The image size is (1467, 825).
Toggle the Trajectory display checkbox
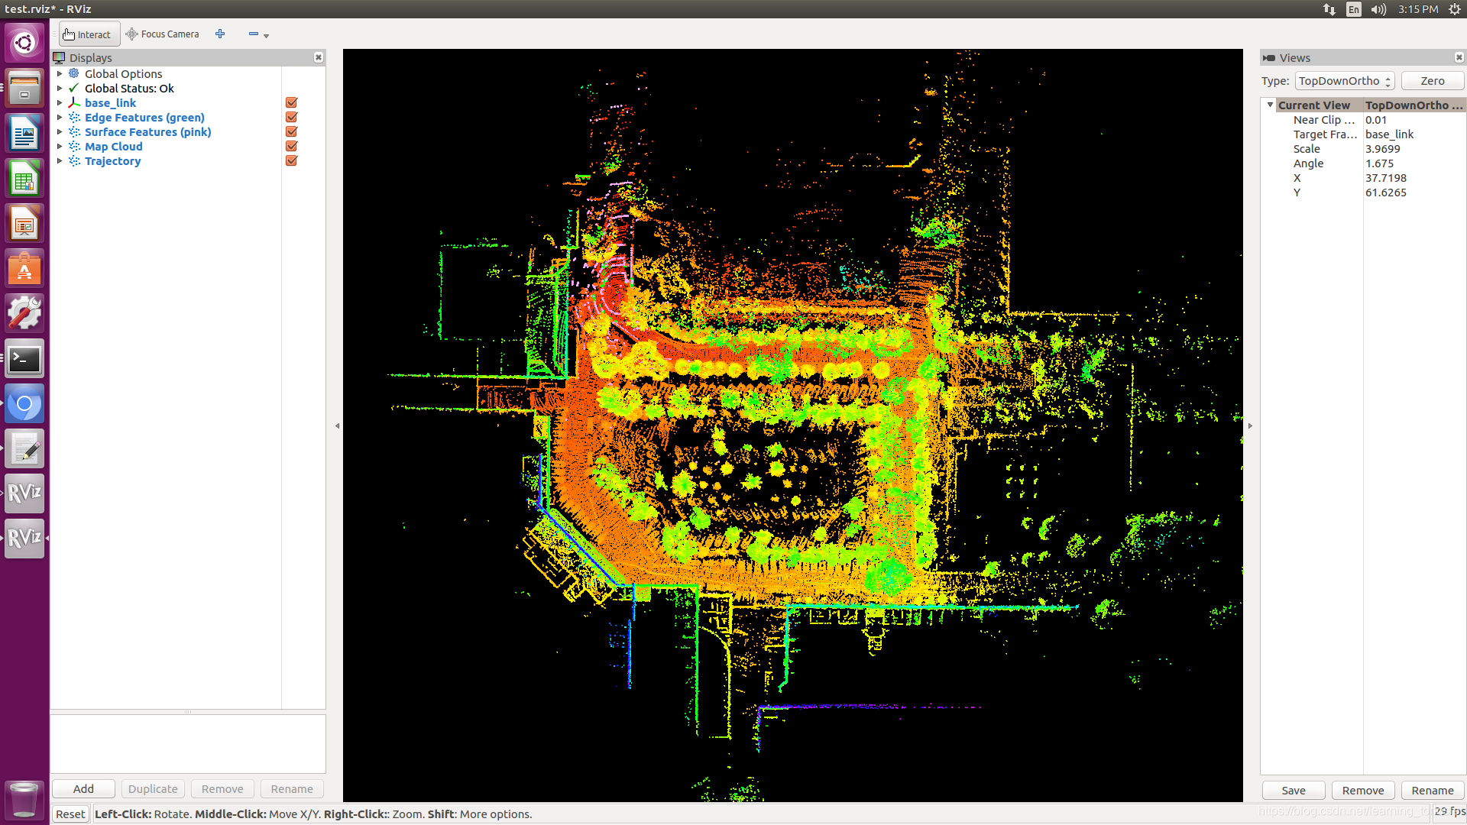291,161
